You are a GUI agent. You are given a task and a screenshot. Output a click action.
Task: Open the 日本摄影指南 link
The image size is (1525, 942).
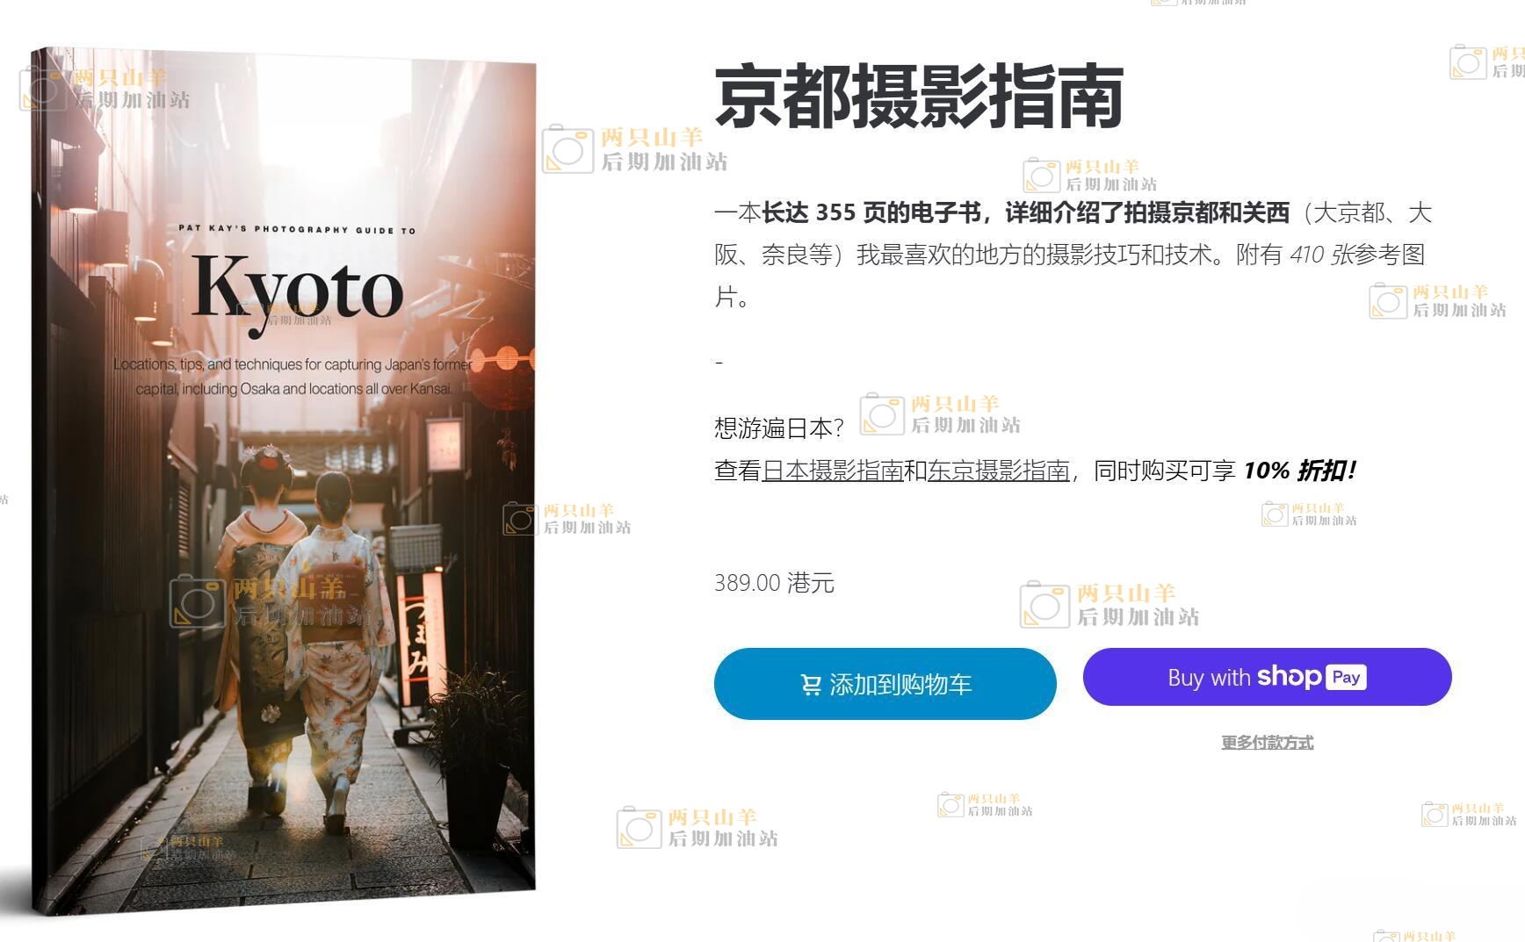click(832, 471)
